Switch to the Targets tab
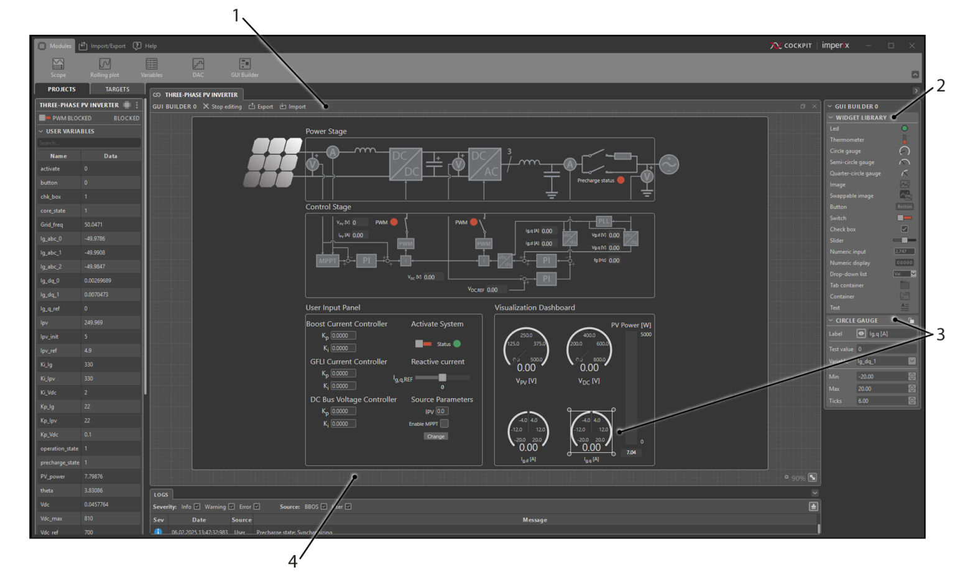Viewport: 955px width, 575px height. click(x=117, y=89)
